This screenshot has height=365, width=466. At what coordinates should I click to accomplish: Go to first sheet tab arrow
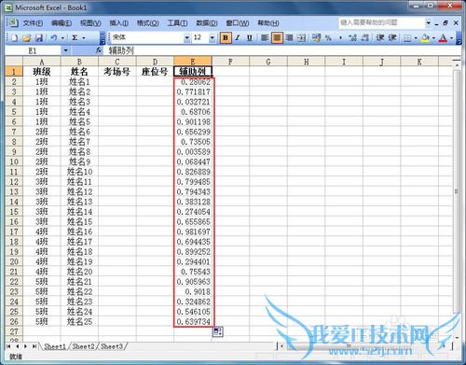click(x=8, y=346)
